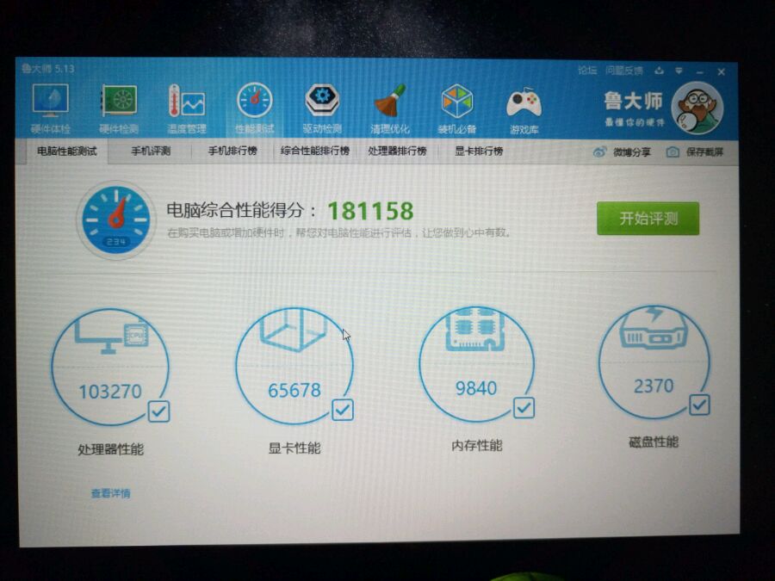Uncheck the 处理器性能 checkbox
This screenshot has width=775, height=581.
tap(158, 411)
